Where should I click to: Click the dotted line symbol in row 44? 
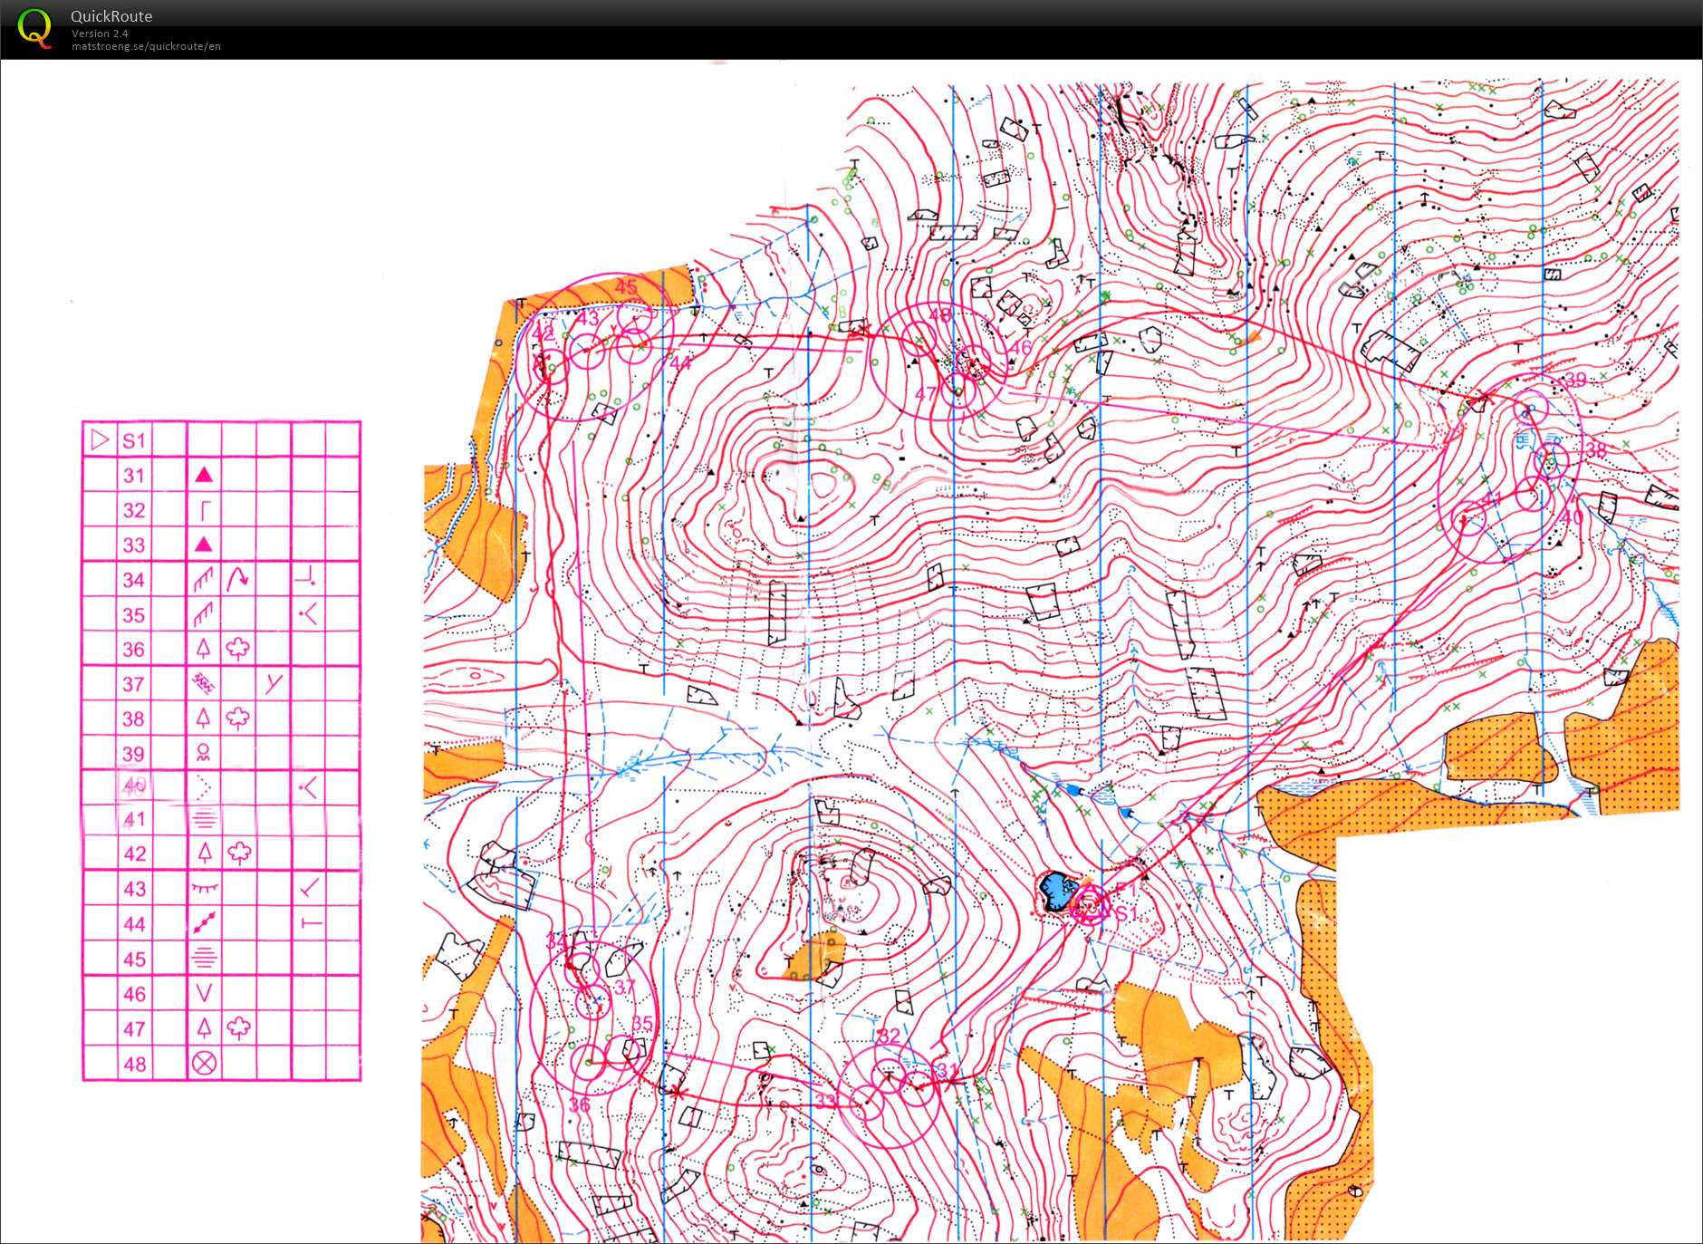pos(205,923)
